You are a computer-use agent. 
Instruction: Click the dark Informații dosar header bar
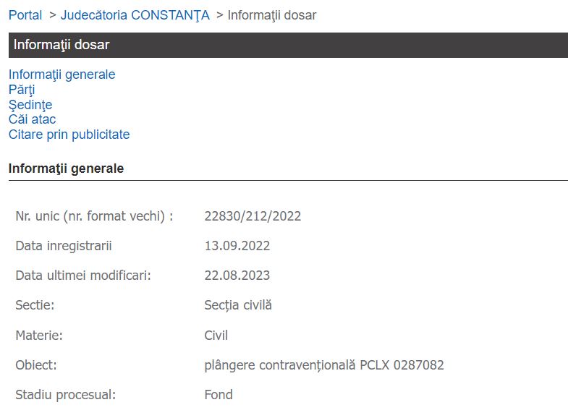(288, 45)
